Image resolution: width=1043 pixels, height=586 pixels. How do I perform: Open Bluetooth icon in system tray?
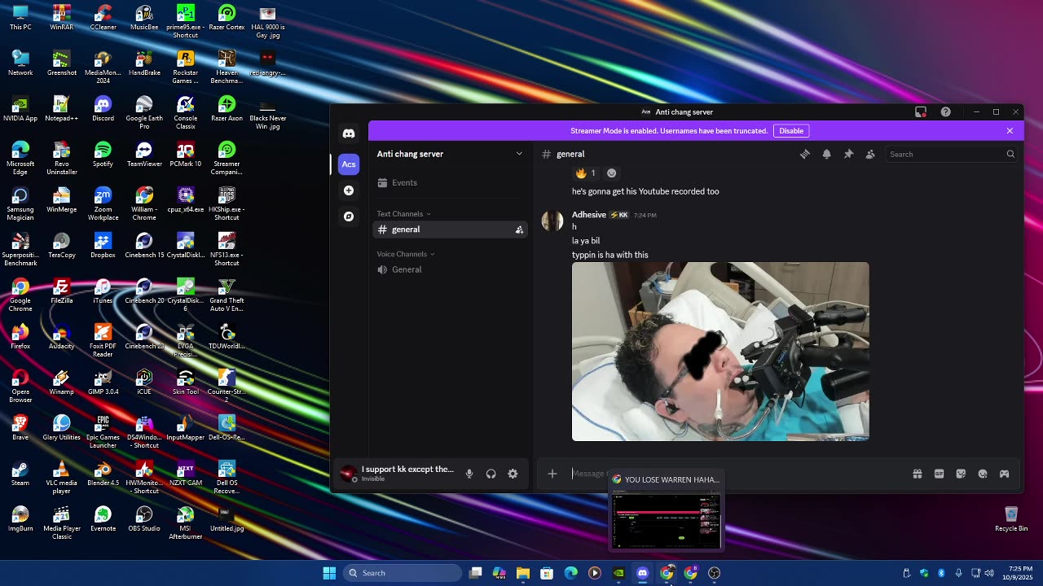(941, 573)
